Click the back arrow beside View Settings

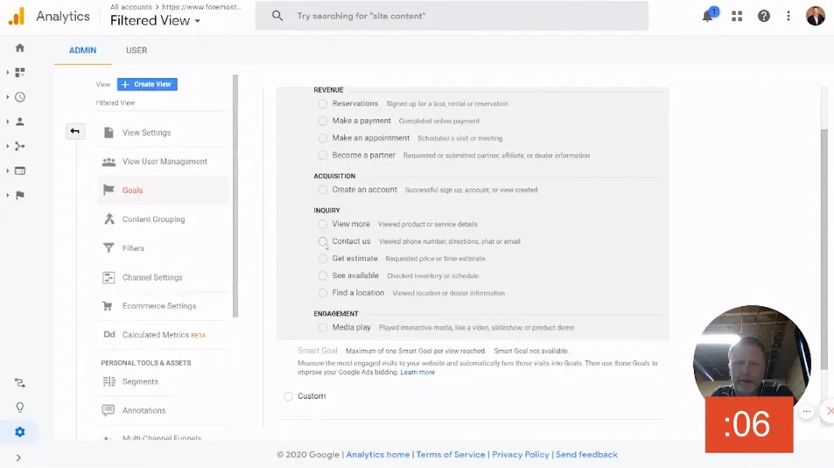(x=75, y=131)
